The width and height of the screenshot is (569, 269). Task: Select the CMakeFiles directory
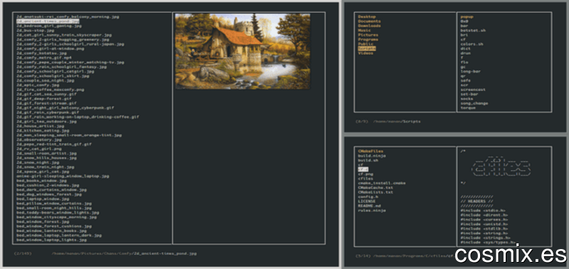pyautogui.click(x=371, y=151)
